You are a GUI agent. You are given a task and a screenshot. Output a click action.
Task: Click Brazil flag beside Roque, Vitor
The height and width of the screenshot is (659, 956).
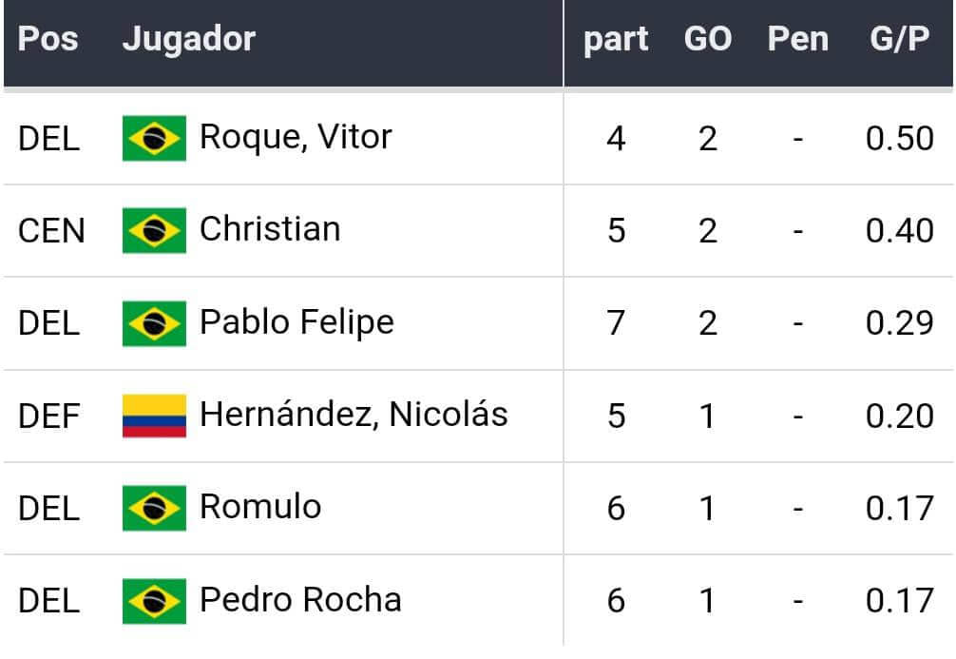[x=154, y=139]
